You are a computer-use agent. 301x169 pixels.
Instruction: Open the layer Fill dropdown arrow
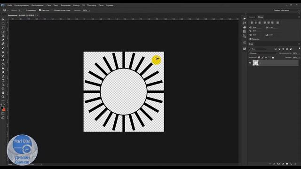coord(299,57)
